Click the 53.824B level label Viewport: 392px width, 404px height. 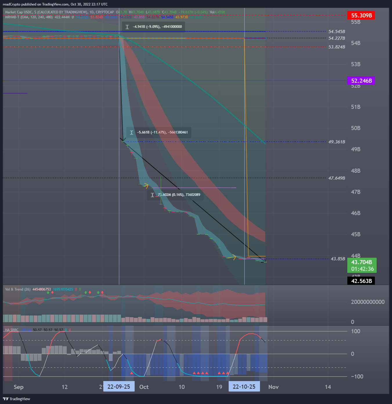pos(337,47)
